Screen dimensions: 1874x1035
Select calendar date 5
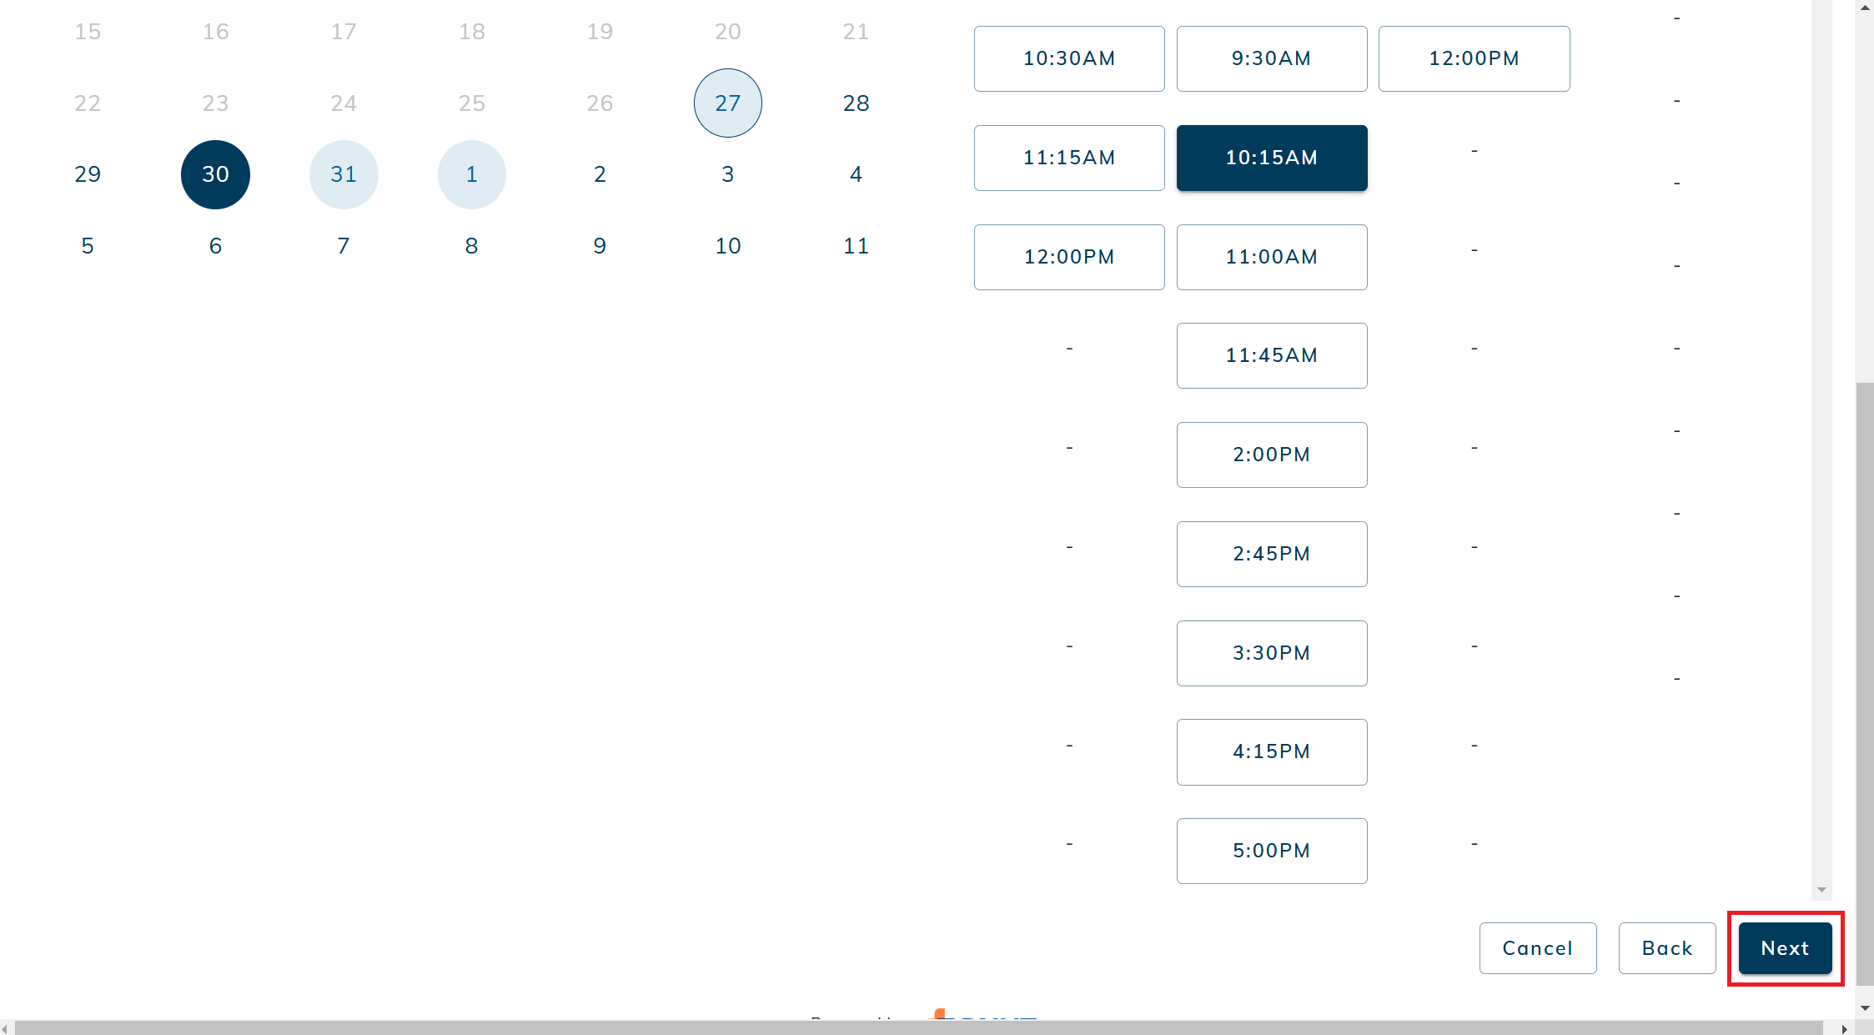pyautogui.click(x=88, y=246)
